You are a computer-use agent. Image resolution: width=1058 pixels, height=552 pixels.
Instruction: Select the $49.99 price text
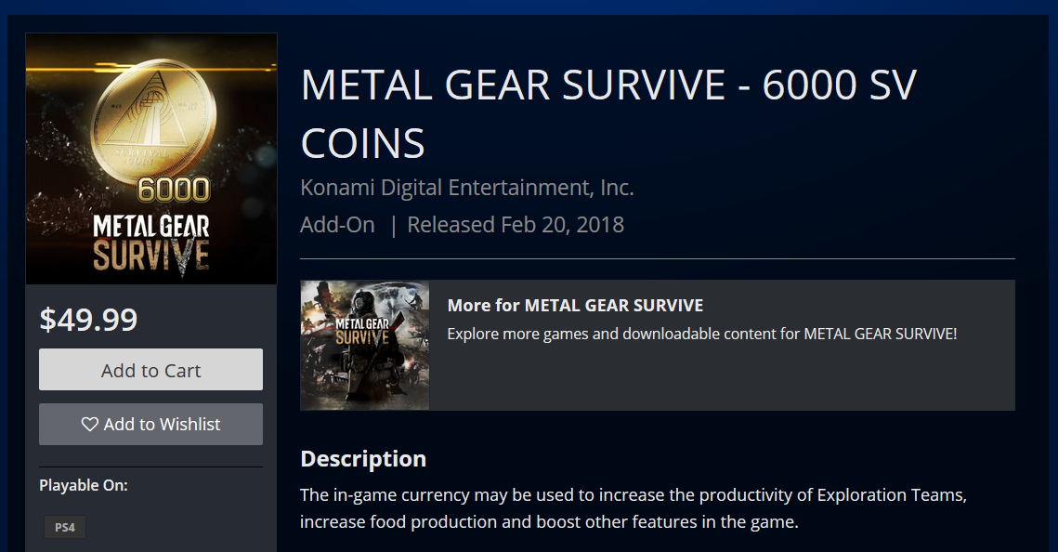[88, 320]
